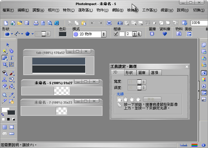Open the 物件(O) menu

(x=102, y=10)
